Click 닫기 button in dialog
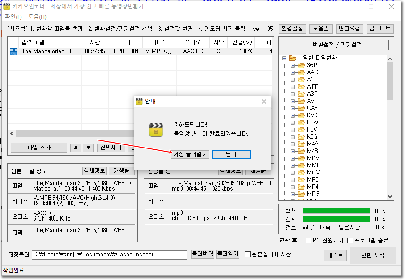 pyautogui.click(x=231, y=154)
